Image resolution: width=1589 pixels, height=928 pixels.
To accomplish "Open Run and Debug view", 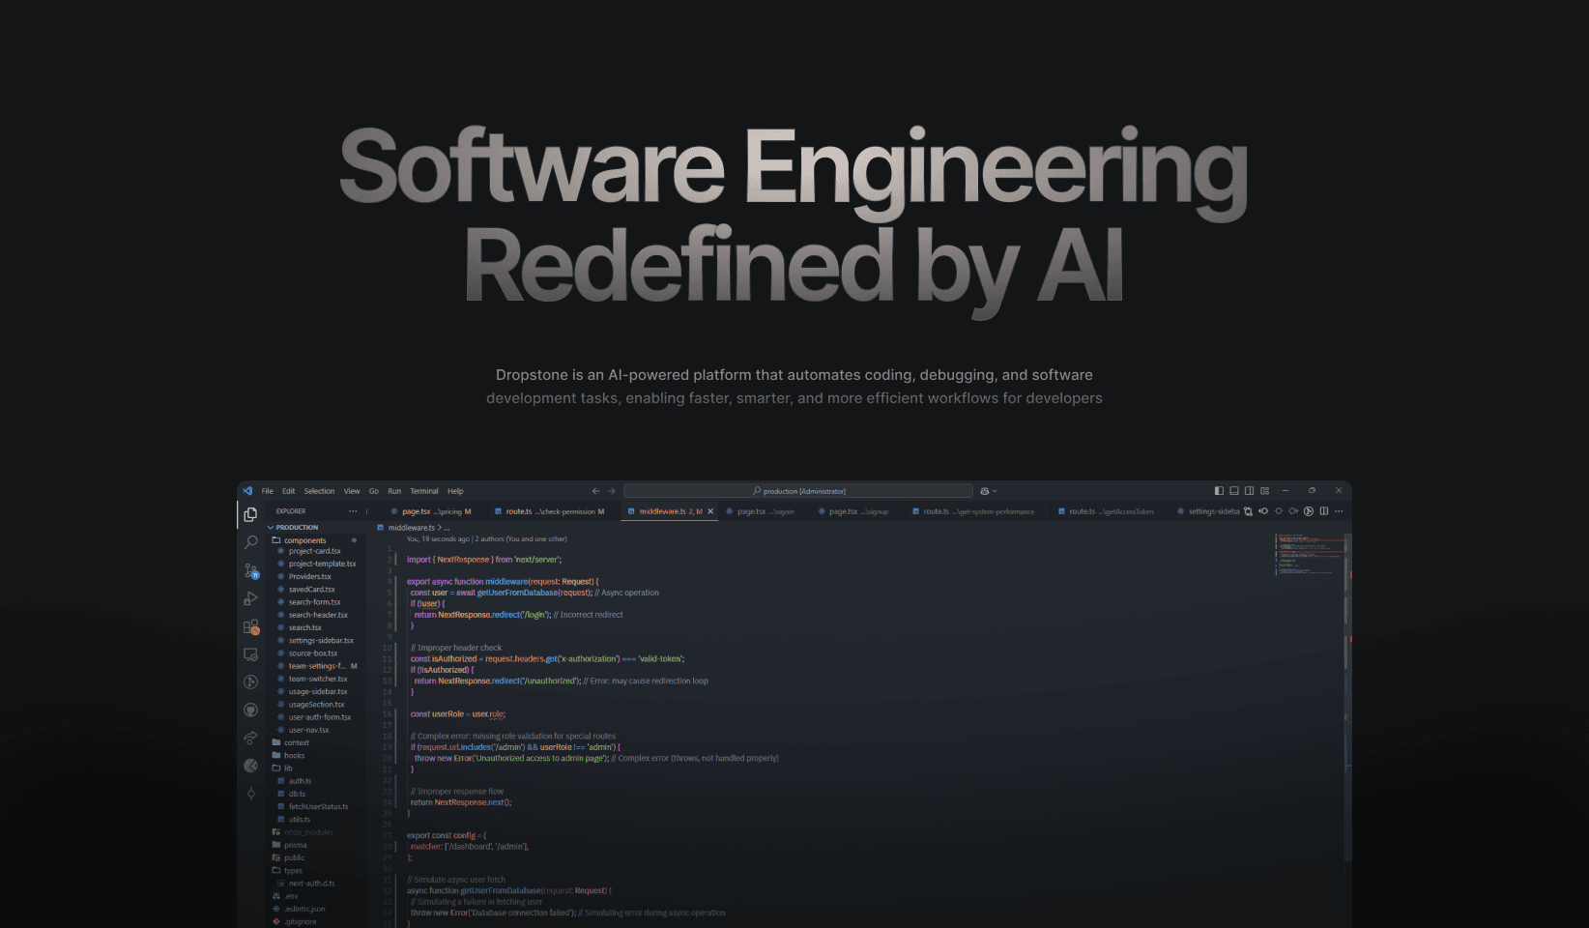I will click(x=250, y=598).
